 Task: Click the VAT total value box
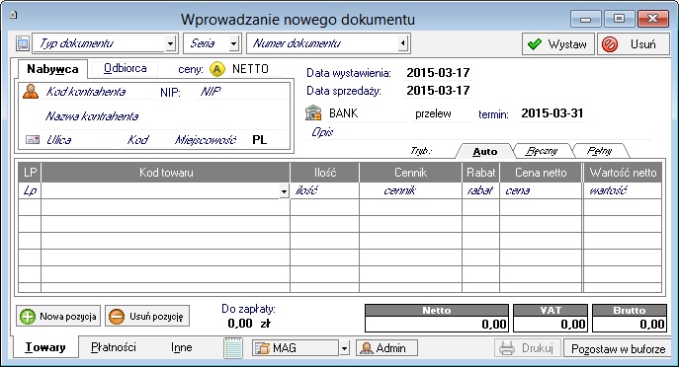(x=551, y=324)
